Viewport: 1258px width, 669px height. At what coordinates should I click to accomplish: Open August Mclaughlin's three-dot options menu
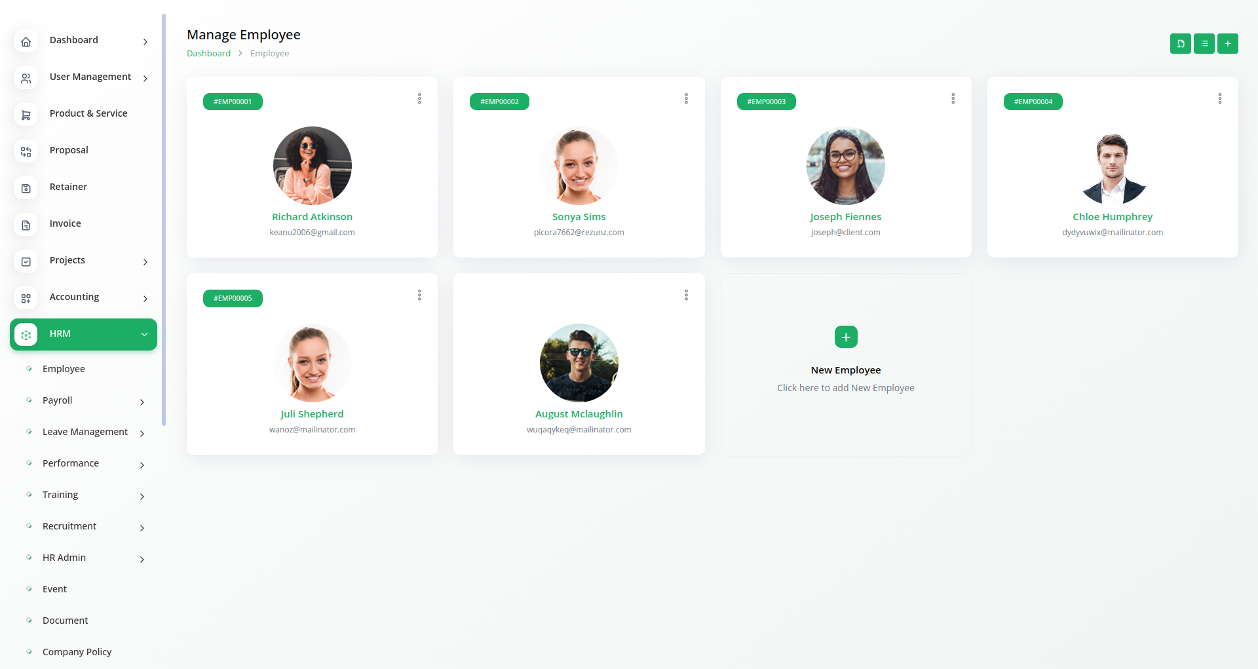click(x=686, y=295)
